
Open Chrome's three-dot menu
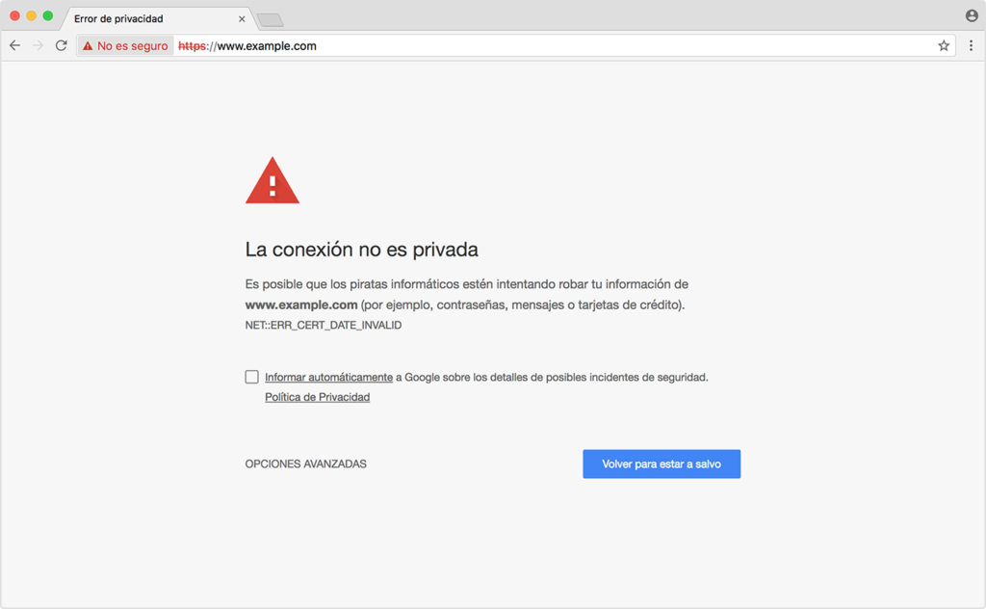pos(971,44)
